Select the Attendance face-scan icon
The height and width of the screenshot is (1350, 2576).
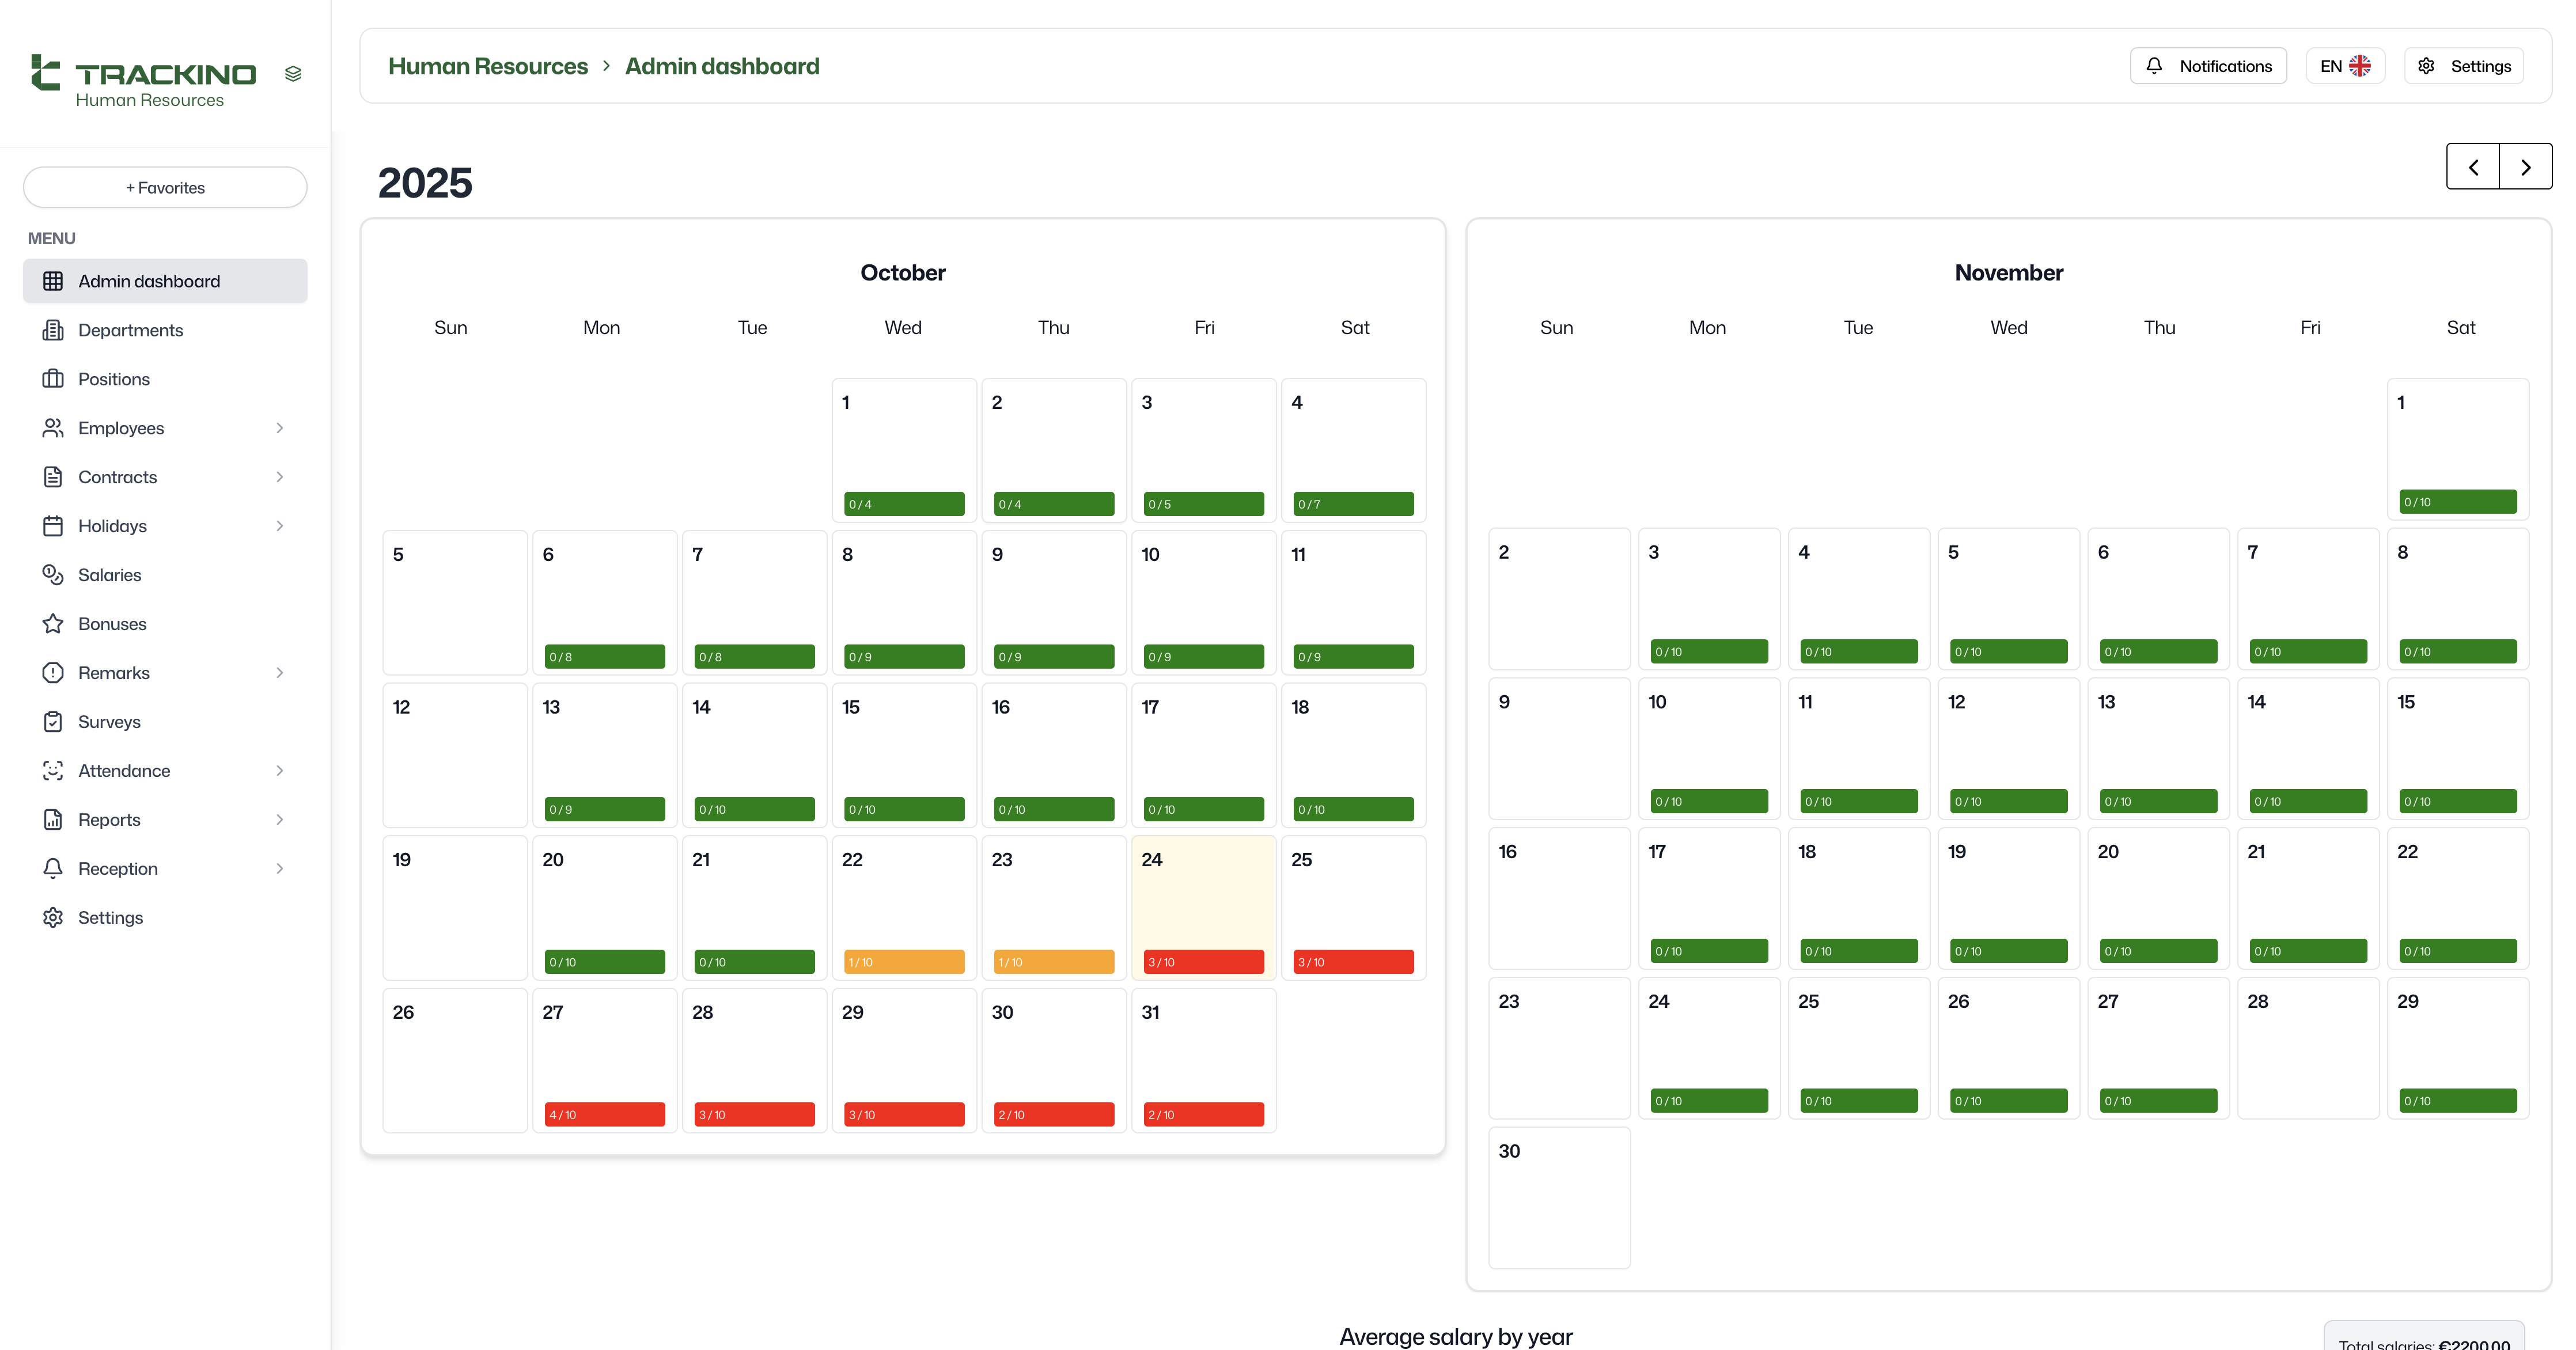pos(53,770)
